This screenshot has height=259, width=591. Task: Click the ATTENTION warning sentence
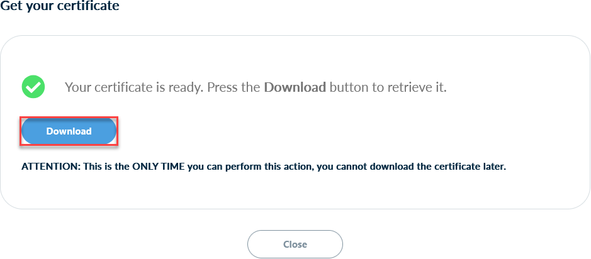(x=264, y=167)
